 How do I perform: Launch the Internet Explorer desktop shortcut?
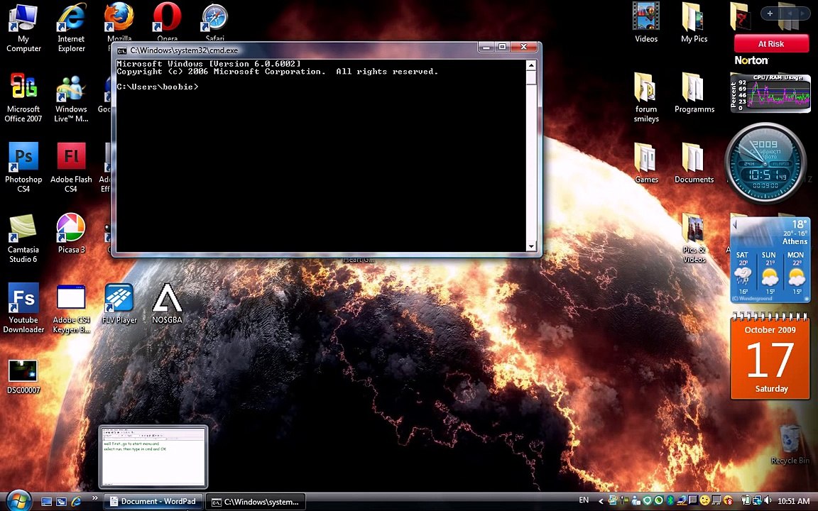tap(71, 27)
